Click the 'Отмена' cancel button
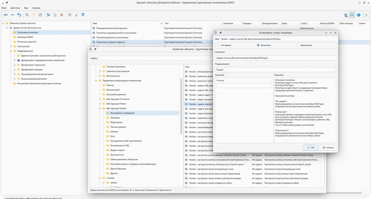This screenshot has height=199, width=371. click(x=328, y=148)
